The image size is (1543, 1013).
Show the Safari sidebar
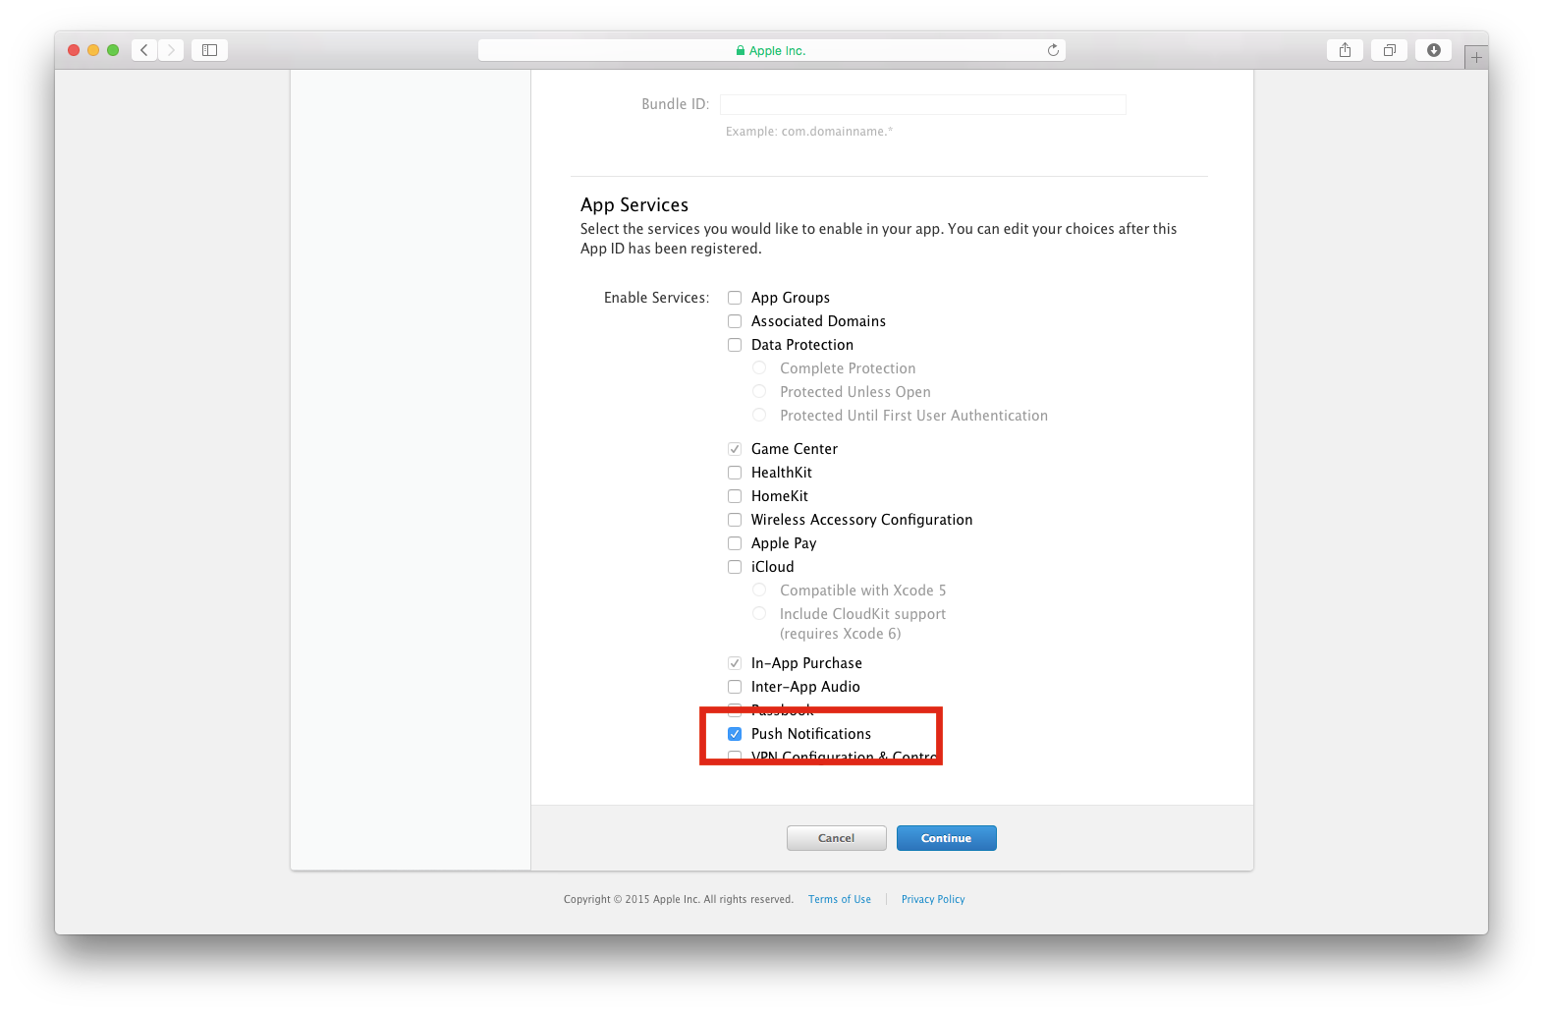click(x=209, y=50)
